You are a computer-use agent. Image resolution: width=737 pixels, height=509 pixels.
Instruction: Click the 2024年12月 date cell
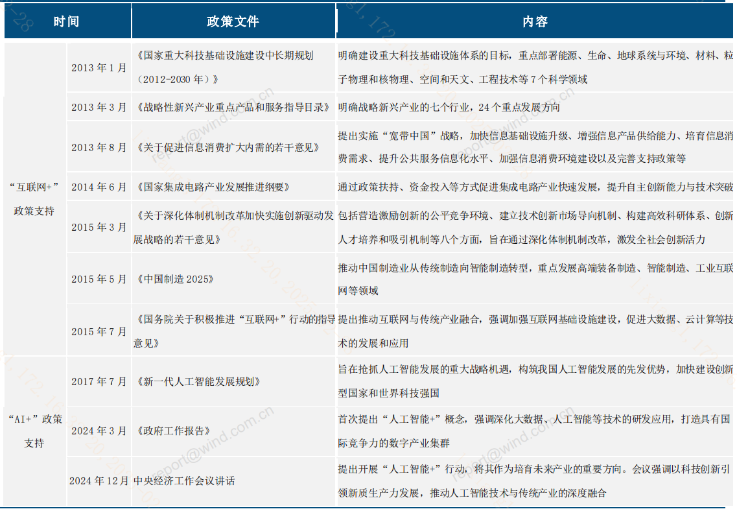pyautogui.click(x=98, y=482)
